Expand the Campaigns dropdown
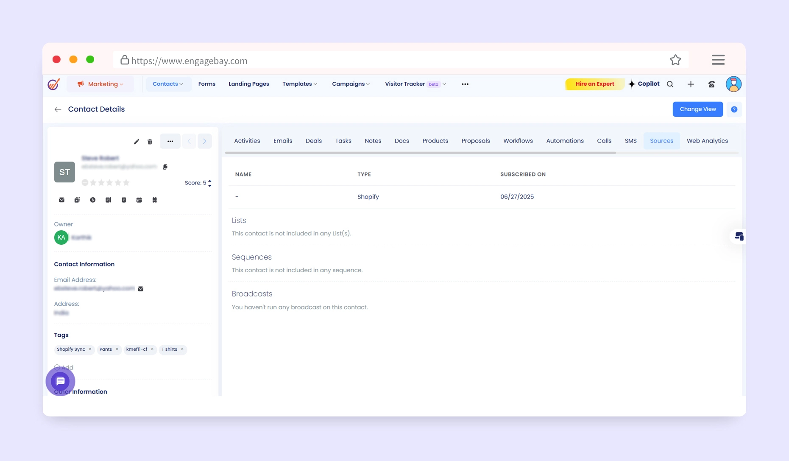789x461 pixels. tap(351, 84)
